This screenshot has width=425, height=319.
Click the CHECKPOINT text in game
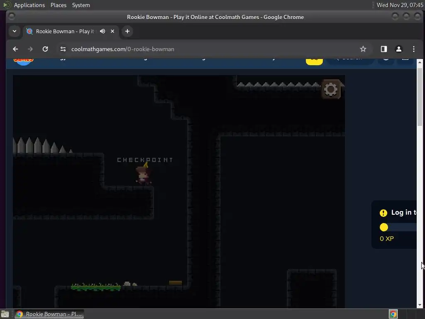click(x=145, y=160)
